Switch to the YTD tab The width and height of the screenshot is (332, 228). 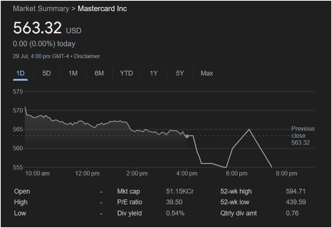[126, 73]
